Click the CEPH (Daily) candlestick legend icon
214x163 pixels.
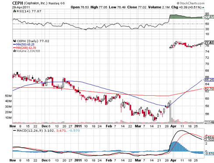[x=14, y=41]
